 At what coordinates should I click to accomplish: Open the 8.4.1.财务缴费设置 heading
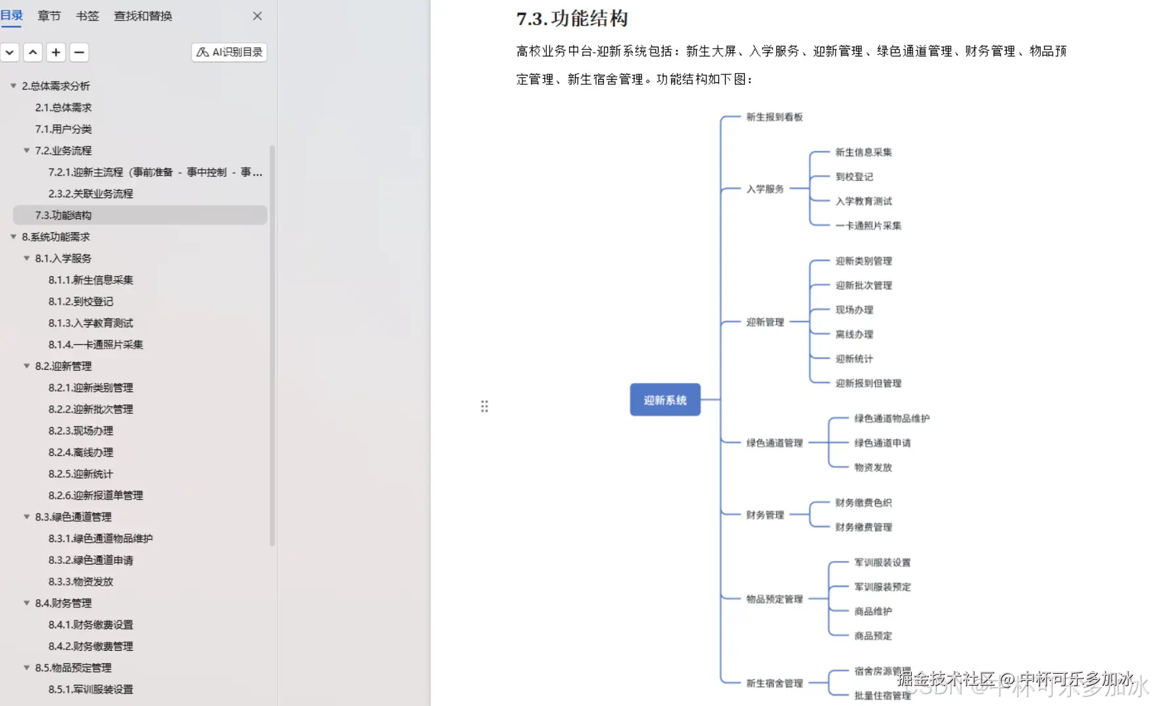pyautogui.click(x=91, y=624)
